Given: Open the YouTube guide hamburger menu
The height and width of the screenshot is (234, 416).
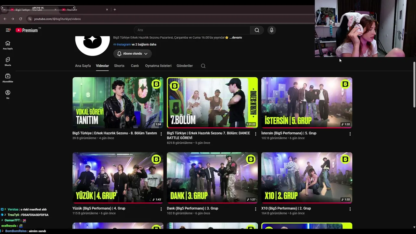Looking at the screenshot, I should 8,30.
